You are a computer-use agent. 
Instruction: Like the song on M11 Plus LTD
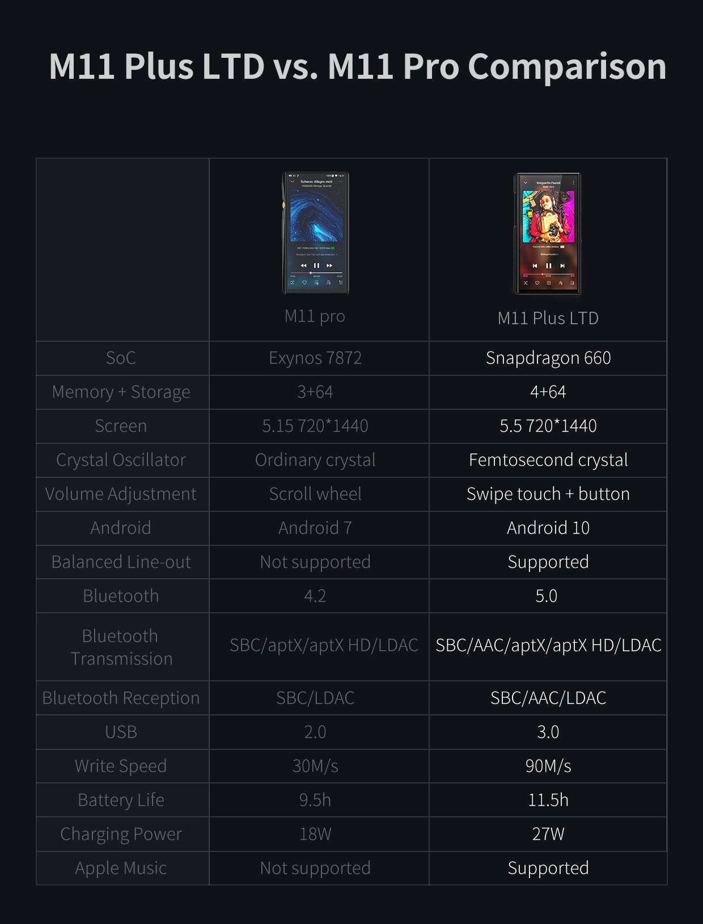click(537, 282)
